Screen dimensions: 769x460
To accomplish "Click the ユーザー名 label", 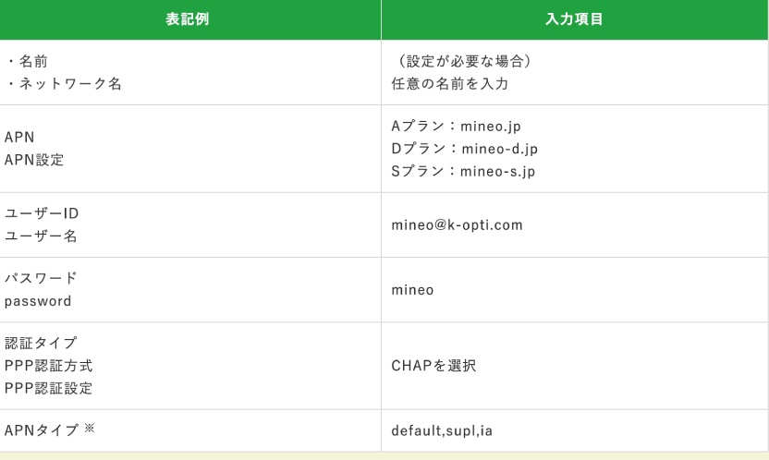I will tap(42, 236).
